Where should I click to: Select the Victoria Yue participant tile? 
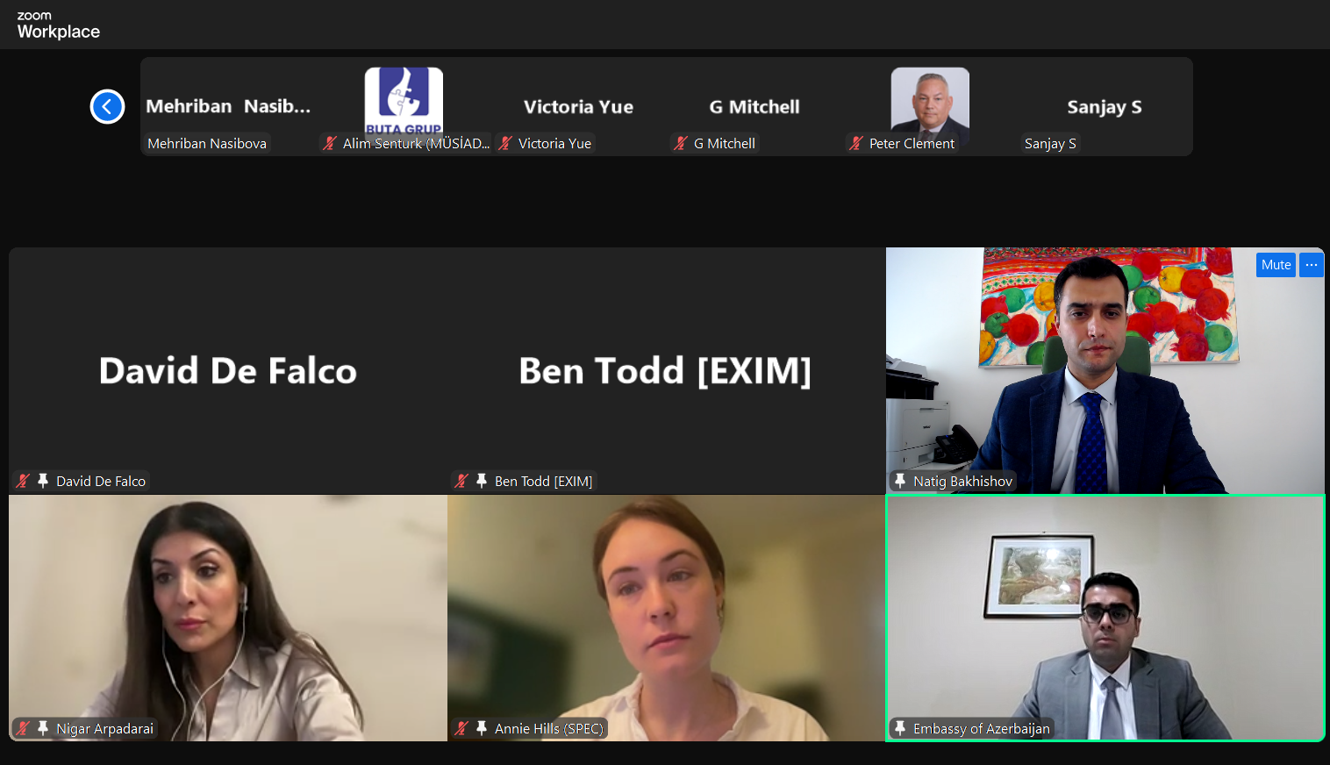[579, 107]
